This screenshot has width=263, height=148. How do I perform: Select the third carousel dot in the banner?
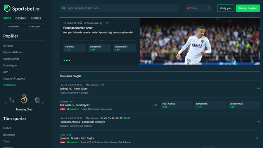(x=69, y=60)
